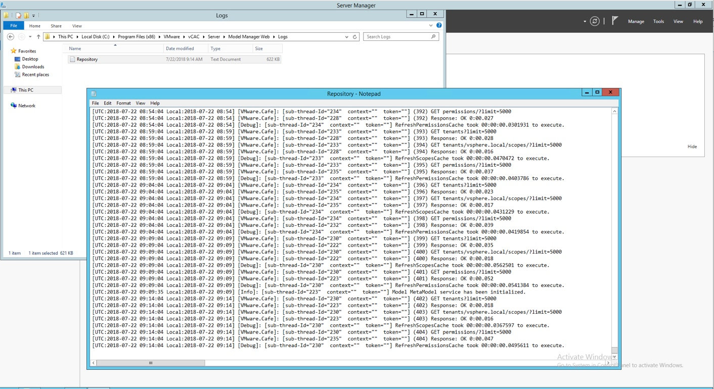Open the recent locations dropdown arrow

pos(30,37)
